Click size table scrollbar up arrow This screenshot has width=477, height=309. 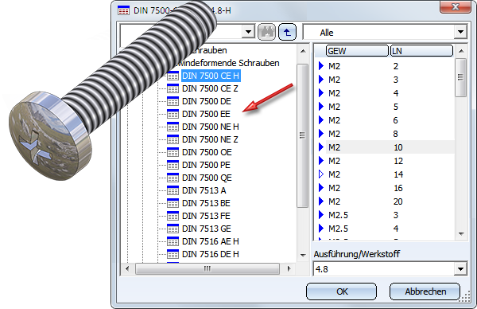(x=461, y=51)
